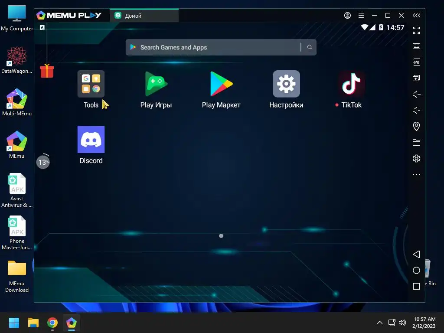Screen dimensions: 444x333
Task: Open the keyboard mapping icon
Action: (416, 46)
